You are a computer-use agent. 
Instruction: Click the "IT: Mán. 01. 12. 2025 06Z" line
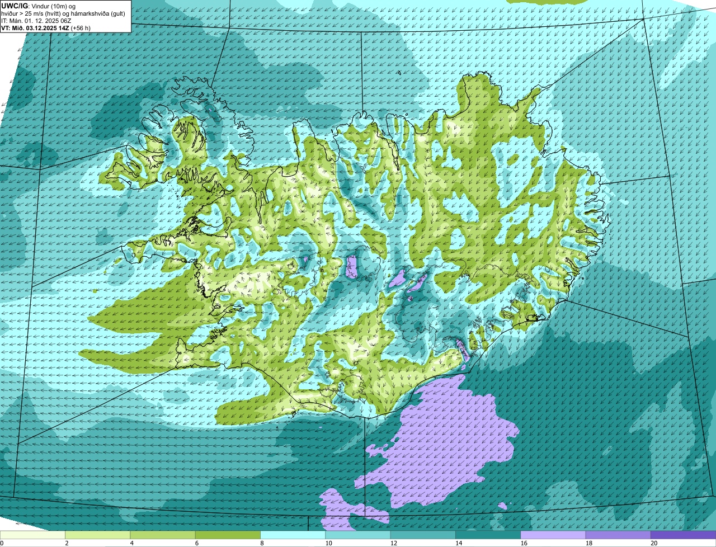point(36,20)
